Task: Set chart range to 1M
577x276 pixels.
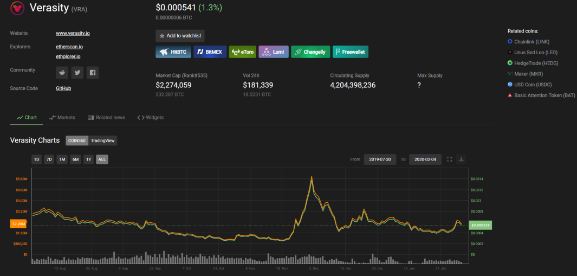Action: click(x=62, y=159)
